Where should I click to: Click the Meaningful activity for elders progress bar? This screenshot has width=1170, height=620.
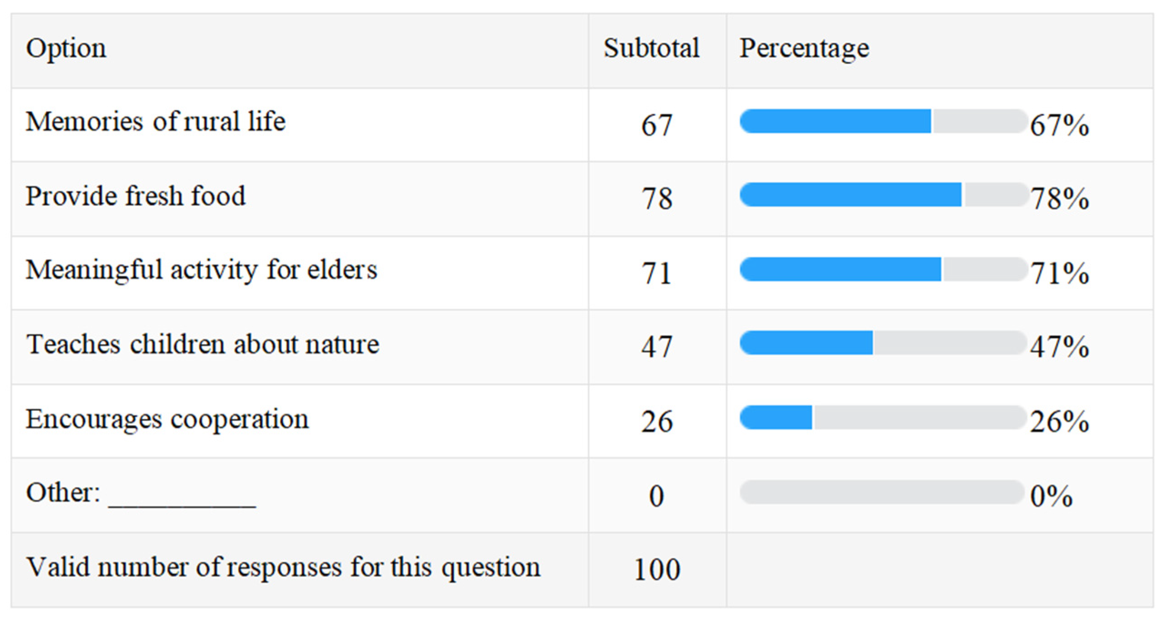pyautogui.click(x=882, y=269)
